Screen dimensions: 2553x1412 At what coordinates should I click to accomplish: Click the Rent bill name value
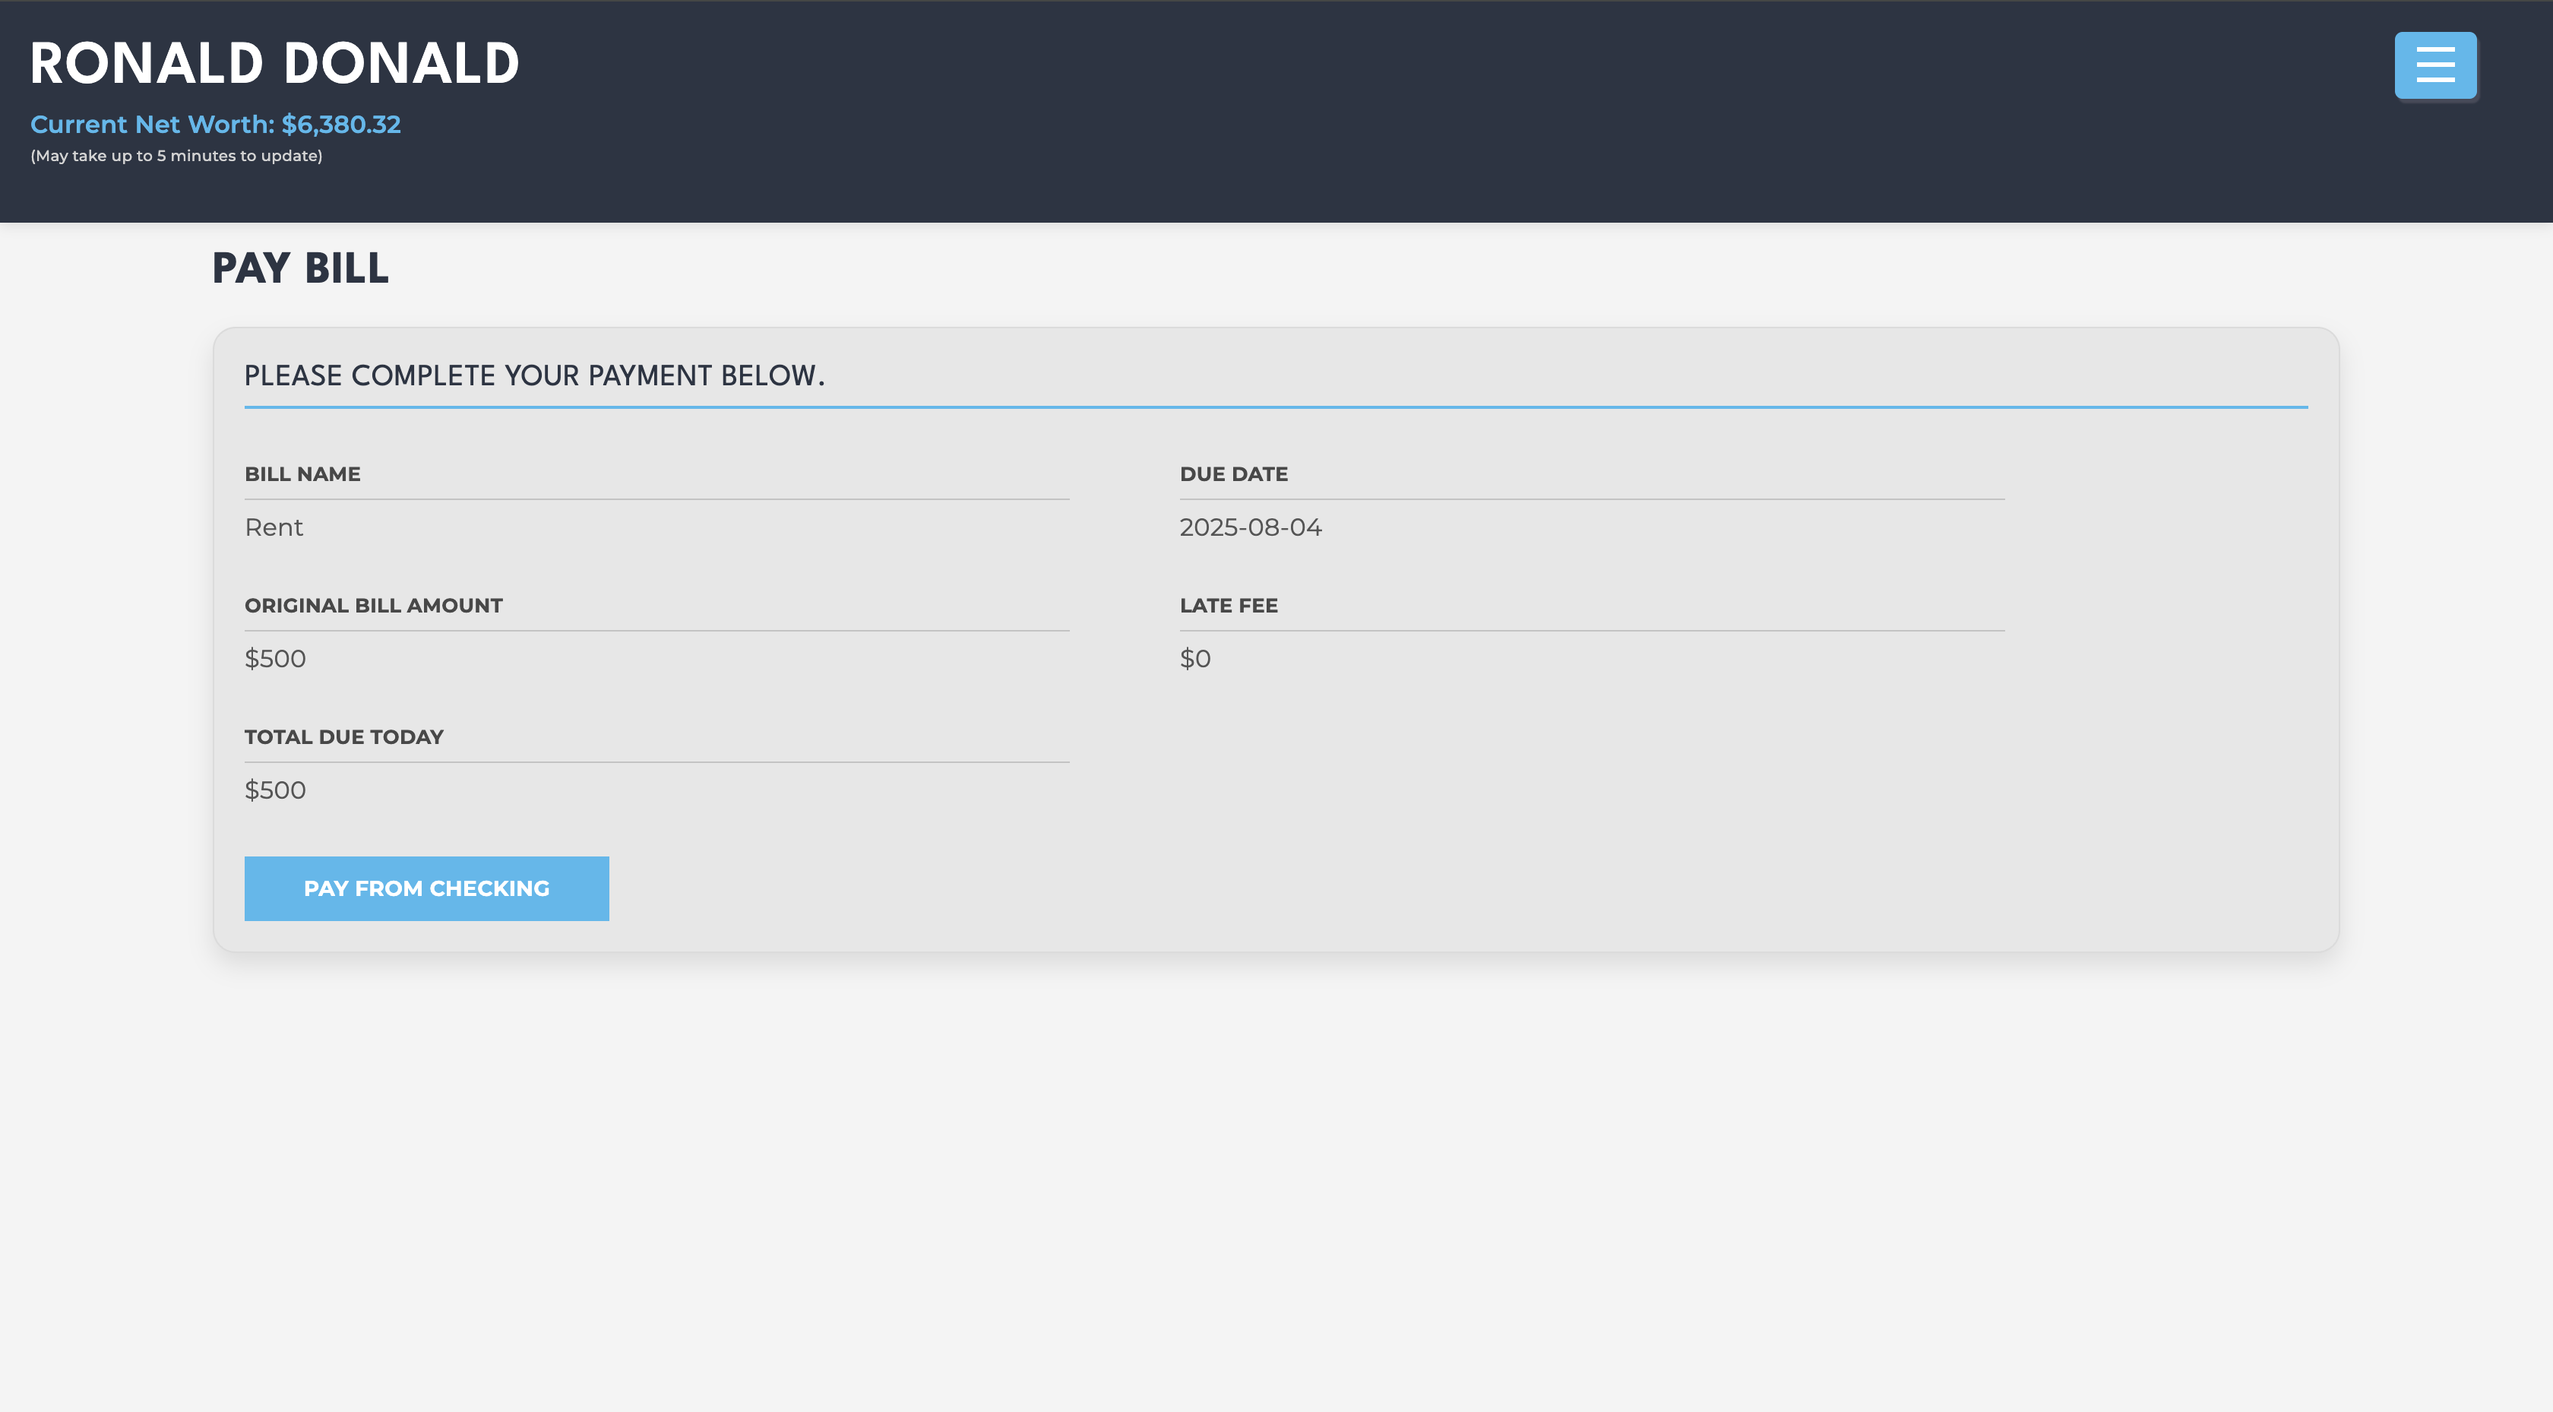274,527
